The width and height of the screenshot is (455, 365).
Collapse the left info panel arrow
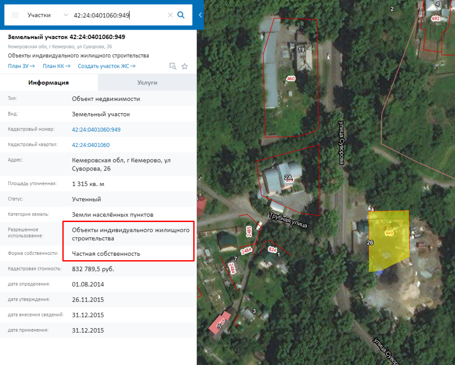pos(200,15)
